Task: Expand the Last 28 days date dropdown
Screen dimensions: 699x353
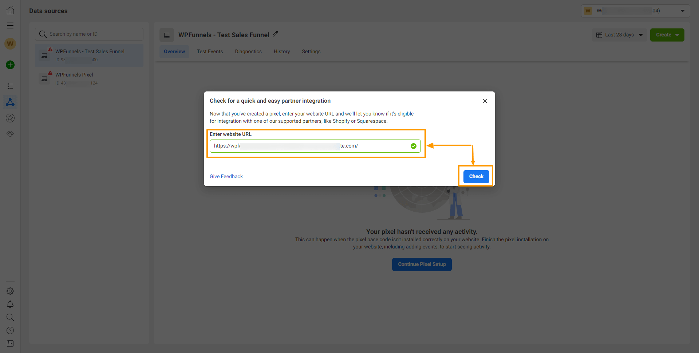Action: [620, 35]
